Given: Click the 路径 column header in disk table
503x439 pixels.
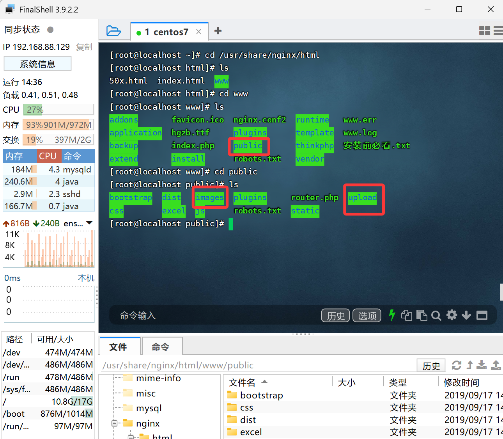Looking at the screenshot, I should point(17,339).
